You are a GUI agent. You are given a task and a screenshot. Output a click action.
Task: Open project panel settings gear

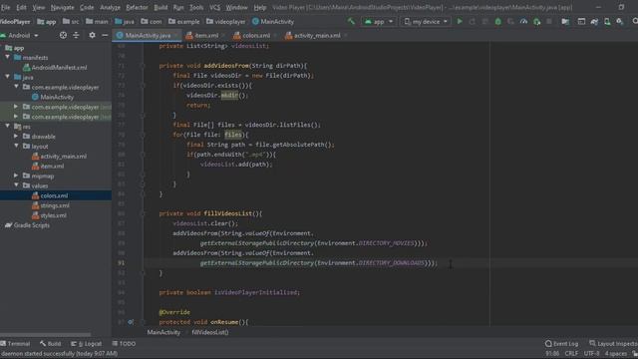[x=92, y=36]
